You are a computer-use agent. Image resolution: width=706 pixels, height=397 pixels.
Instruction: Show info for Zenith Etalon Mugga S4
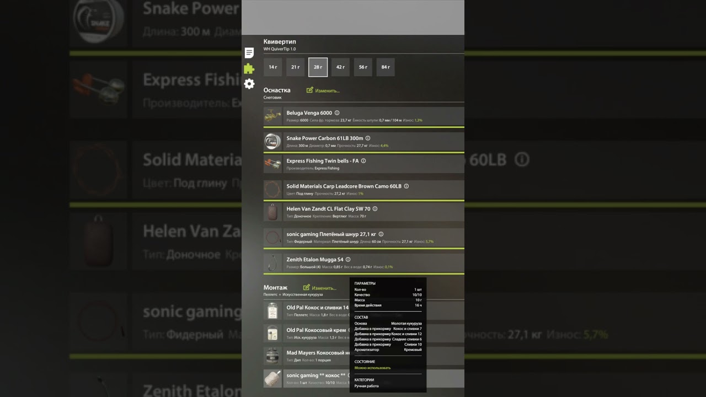click(348, 260)
